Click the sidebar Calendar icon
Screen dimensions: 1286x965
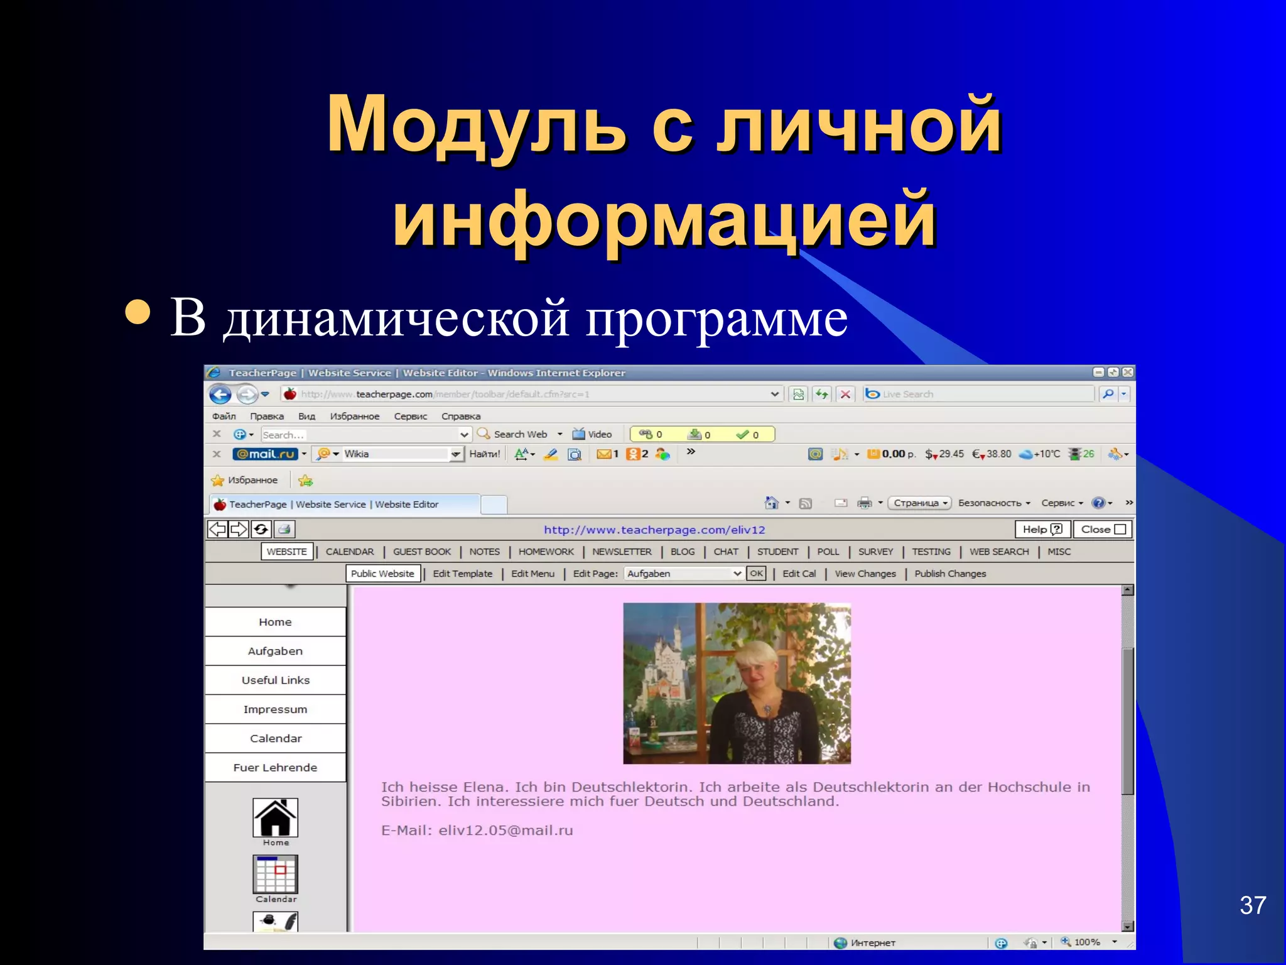pyautogui.click(x=276, y=875)
